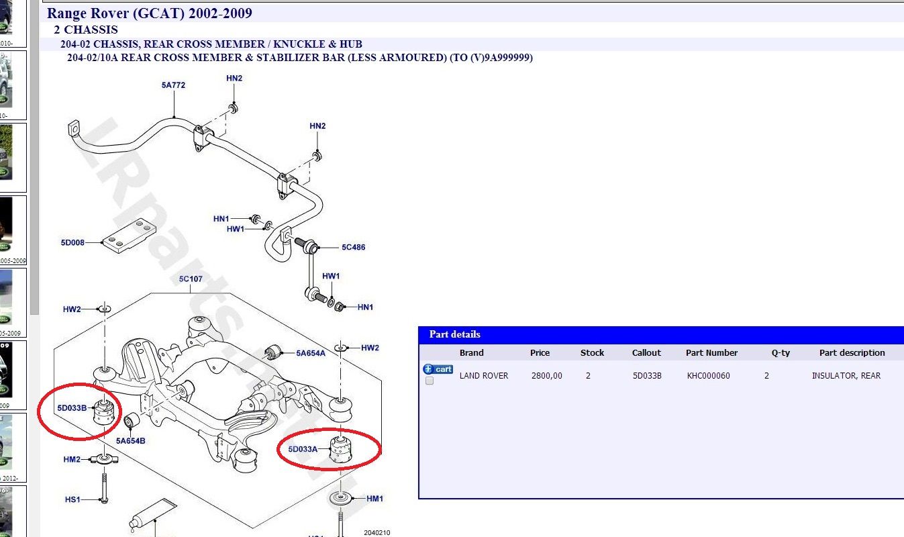Select callout label 5C486 link bolt
904x537 pixels.
pos(353,247)
